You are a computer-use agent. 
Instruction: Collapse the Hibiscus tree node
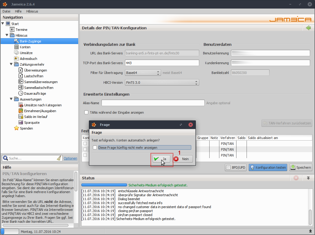[x=7, y=35]
